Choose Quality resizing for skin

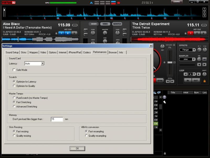point(14,136)
